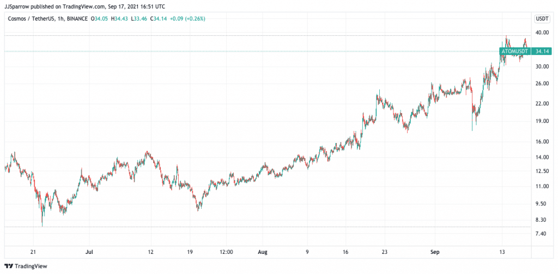This screenshot has width=558, height=274.
Task: Click the USDT currency label box
Action: (542, 19)
